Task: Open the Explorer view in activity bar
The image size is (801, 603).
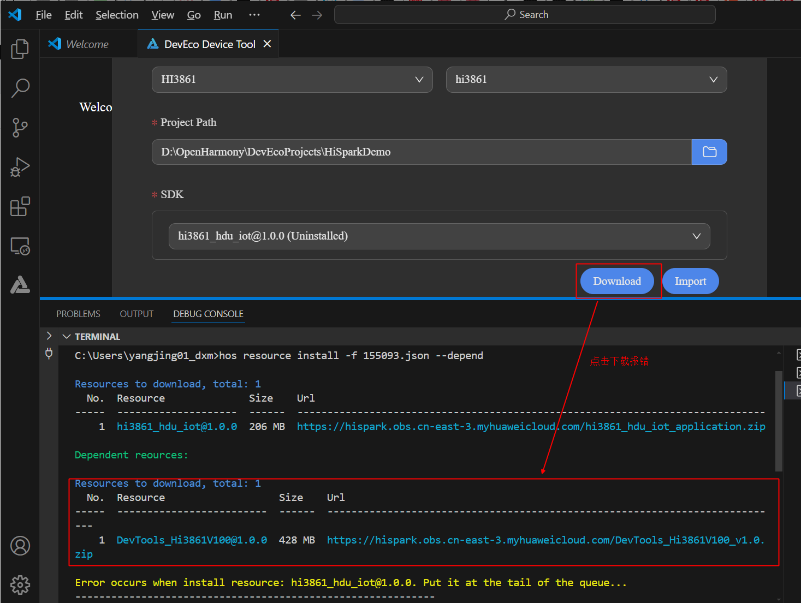Action: pos(20,49)
